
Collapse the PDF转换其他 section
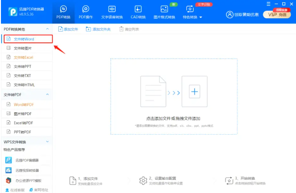point(47,29)
